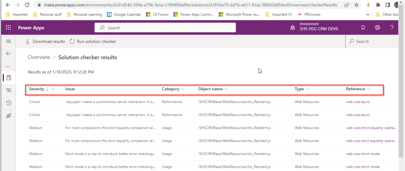Expand the Type column header dropdown
The width and height of the screenshot is (405, 171).
tap(307, 89)
